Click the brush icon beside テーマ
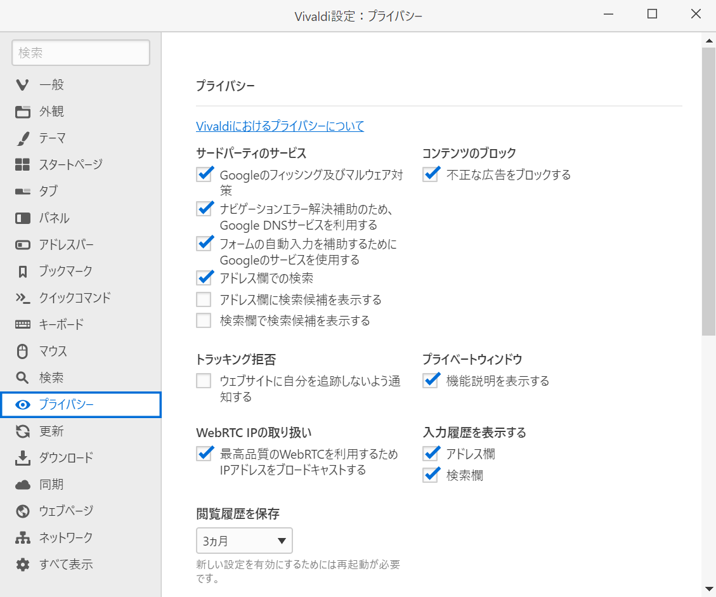 (22, 138)
